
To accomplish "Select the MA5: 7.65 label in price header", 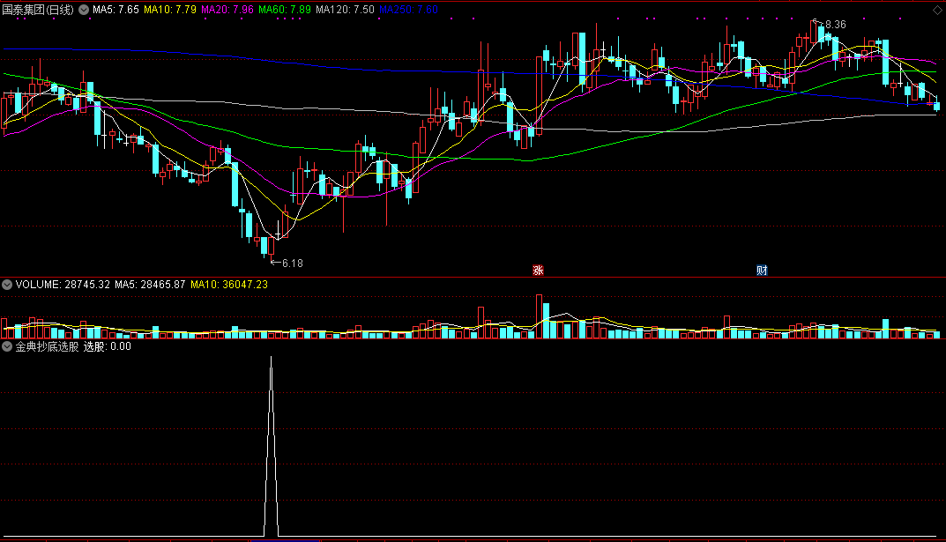I will [x=115, y=10].
